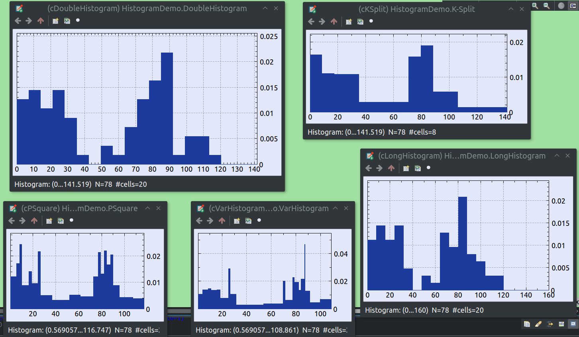Viewport: 579px width, 337px height.
Task: Go to parent in LongHistogram inspector
Action: 391,168
